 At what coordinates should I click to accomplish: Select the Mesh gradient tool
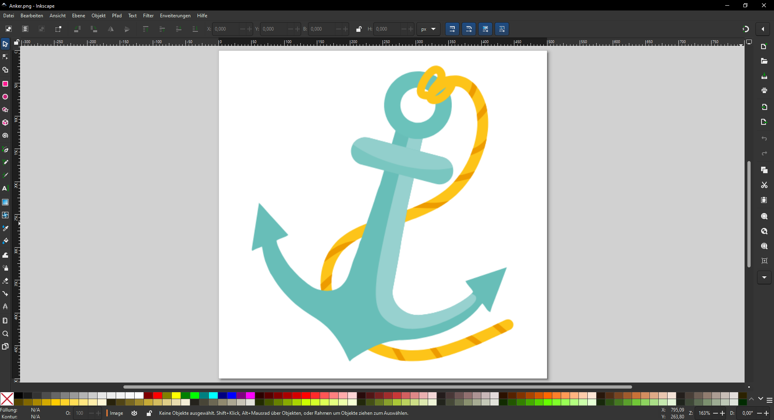pyautogui.click(x=5, y=215)
